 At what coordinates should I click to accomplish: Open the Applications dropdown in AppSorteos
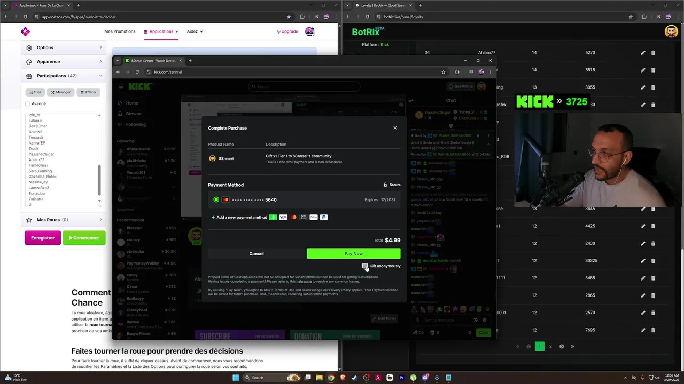pos(161,31)
